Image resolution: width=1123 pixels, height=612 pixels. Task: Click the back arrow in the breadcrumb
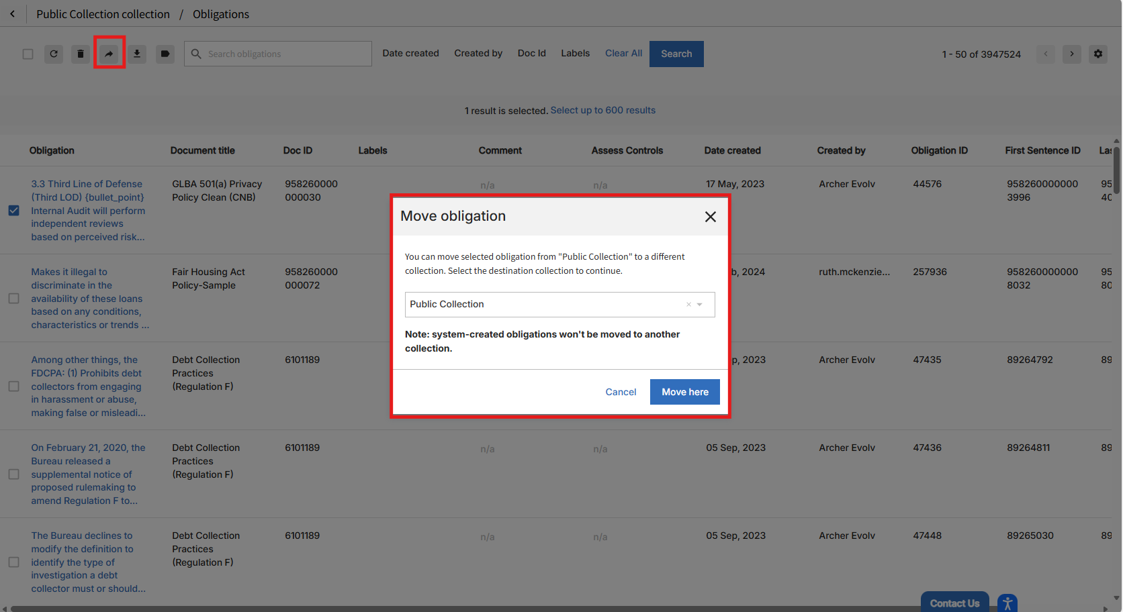click(x=12, y=14)
